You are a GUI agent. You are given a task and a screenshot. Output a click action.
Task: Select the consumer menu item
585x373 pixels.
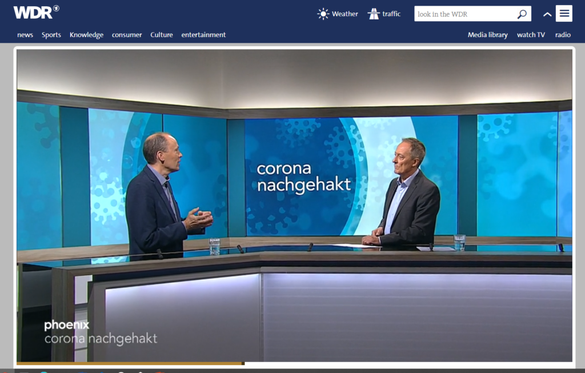[127, 35]
